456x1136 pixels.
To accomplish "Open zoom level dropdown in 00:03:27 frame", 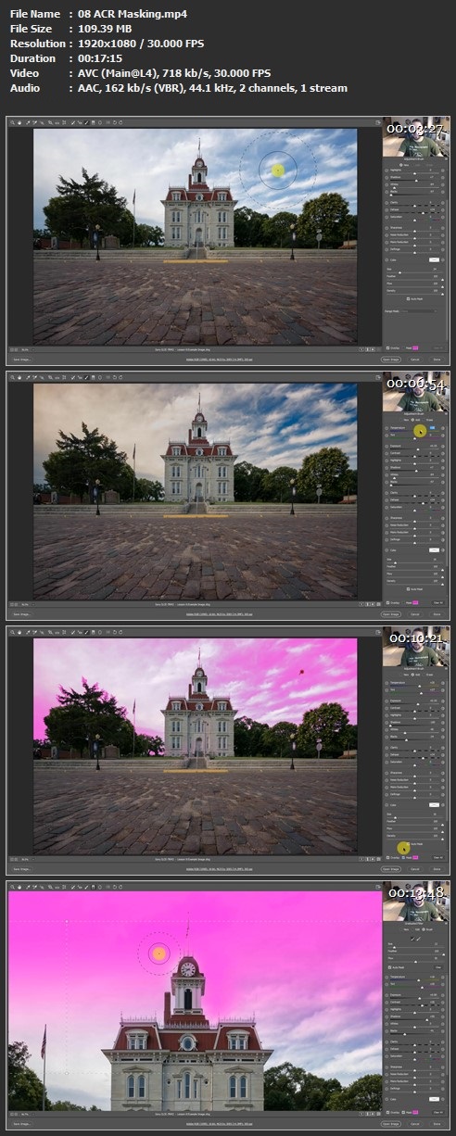I will pyautogui.click(x=25, y=348).
